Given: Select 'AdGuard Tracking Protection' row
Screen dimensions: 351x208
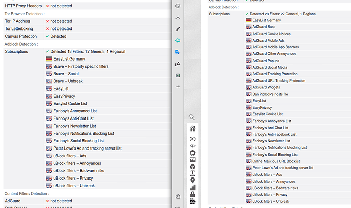Looking at the screenshot, I should point(275,74).
